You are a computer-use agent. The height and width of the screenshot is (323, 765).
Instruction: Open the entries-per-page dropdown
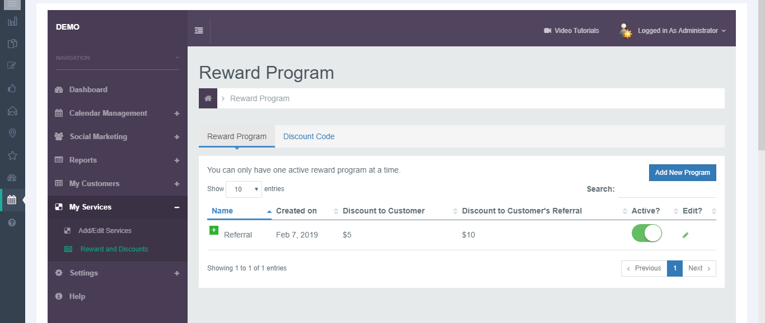pos(244,189)
